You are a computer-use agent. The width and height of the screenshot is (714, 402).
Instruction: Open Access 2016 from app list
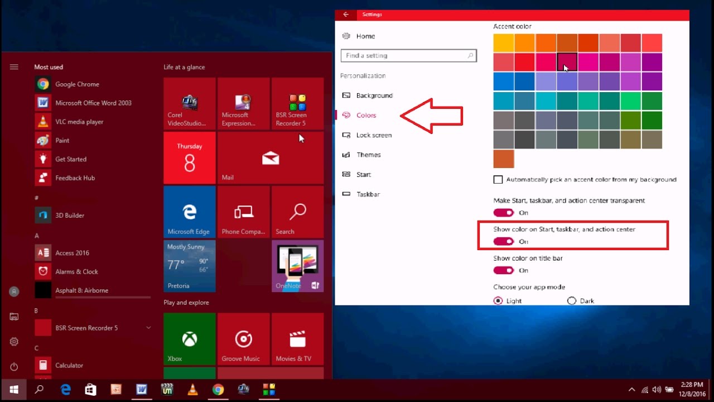92,252
